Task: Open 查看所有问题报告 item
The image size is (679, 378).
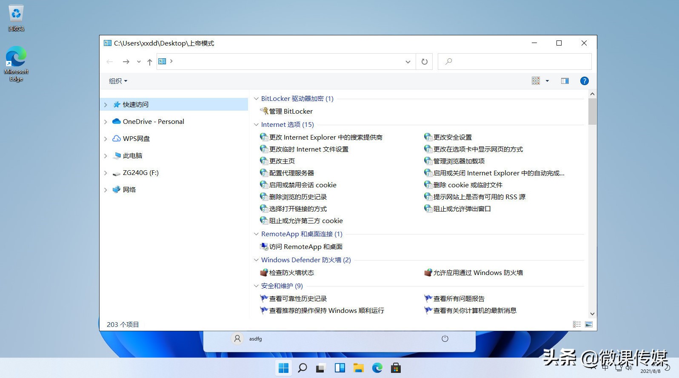Action: 454,298
